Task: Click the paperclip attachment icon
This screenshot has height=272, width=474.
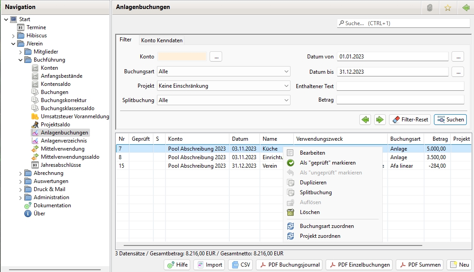Action: point(429,8)
